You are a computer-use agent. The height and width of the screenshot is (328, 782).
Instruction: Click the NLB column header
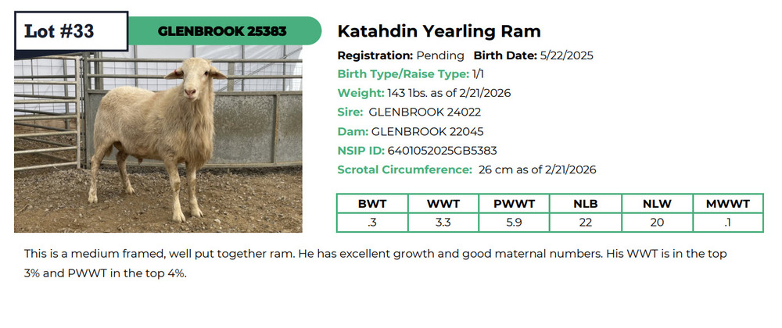585,204
